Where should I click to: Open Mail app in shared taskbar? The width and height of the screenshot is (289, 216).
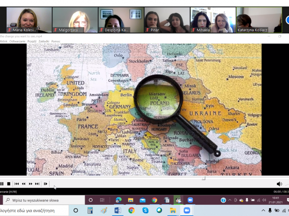142,200
